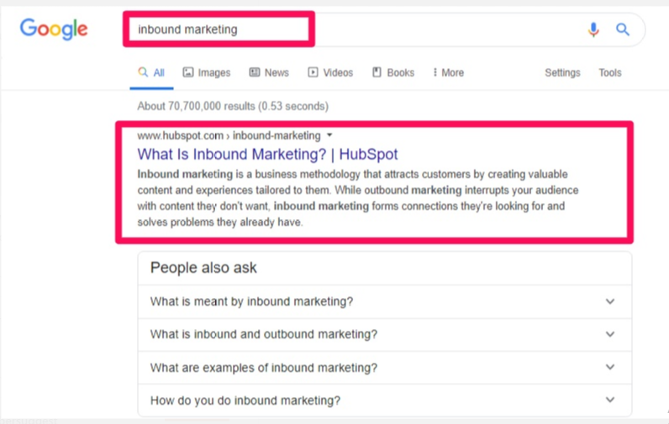This screenshot has width=669, height=424.
Task: Select the All results tab
Action: [x=151, y=72]
